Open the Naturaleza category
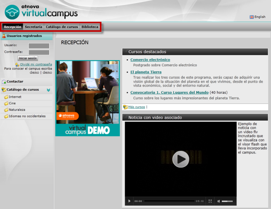271x209 pixels. tap(17, 110)
